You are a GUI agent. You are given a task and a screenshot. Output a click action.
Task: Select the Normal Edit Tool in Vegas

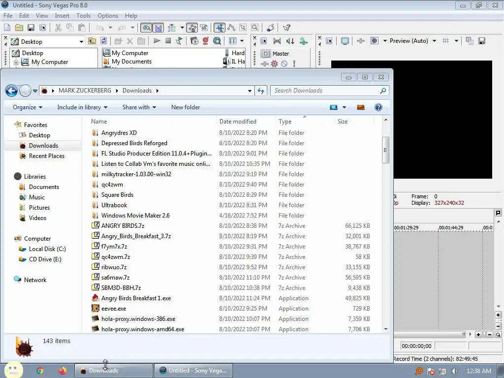220,28
